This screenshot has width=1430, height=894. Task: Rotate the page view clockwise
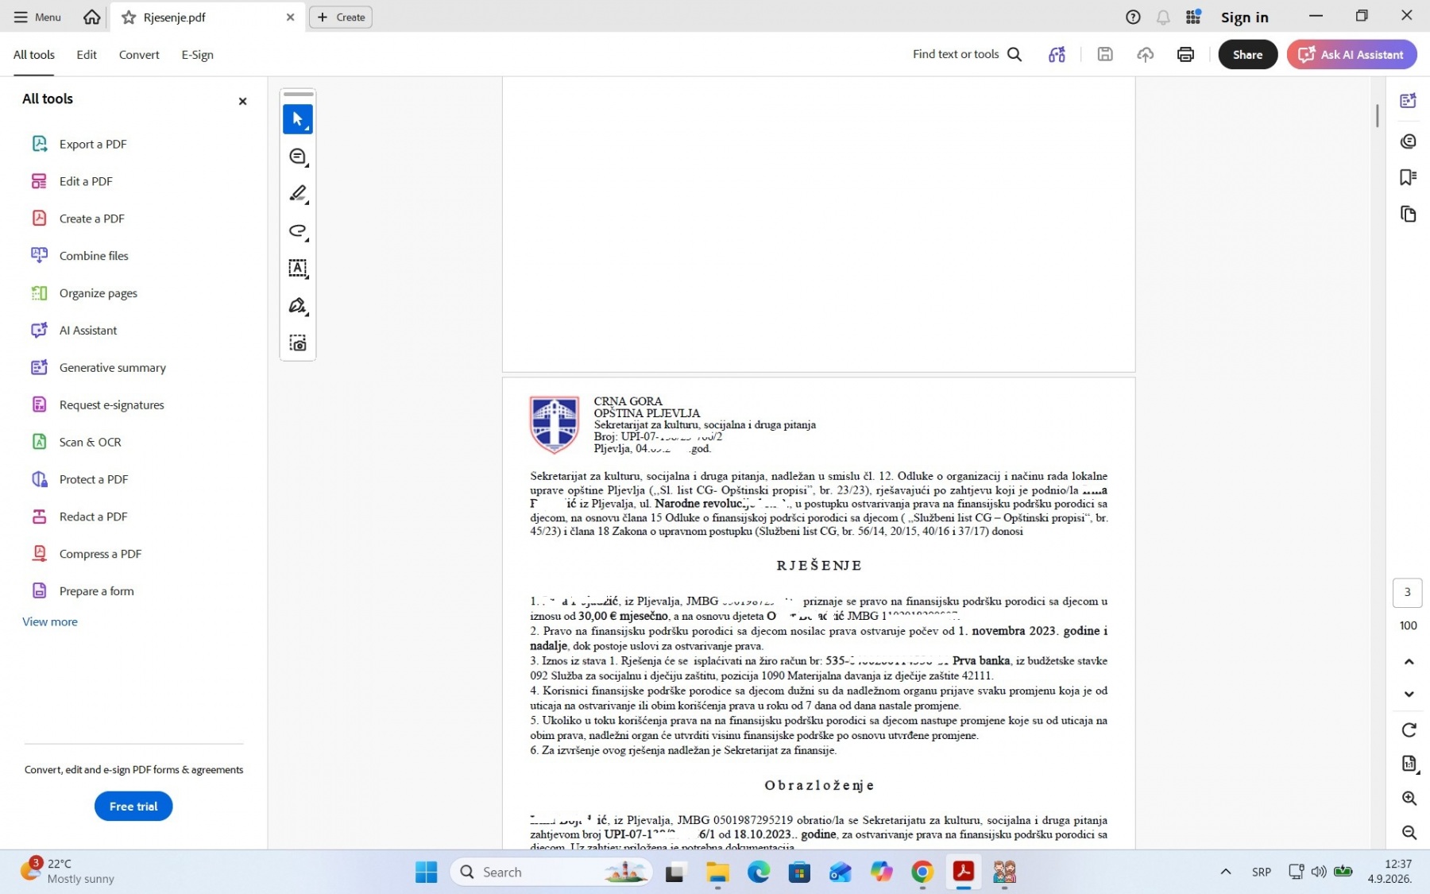tap(1409, 730)
